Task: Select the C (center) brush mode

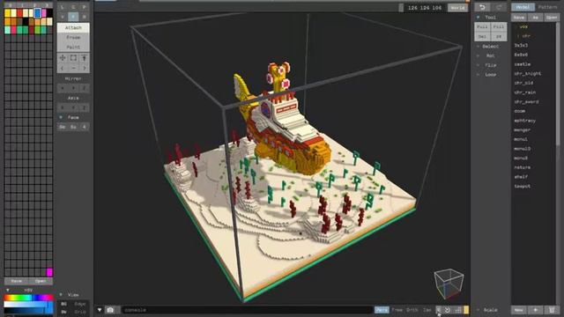Action: click(73, 7)
